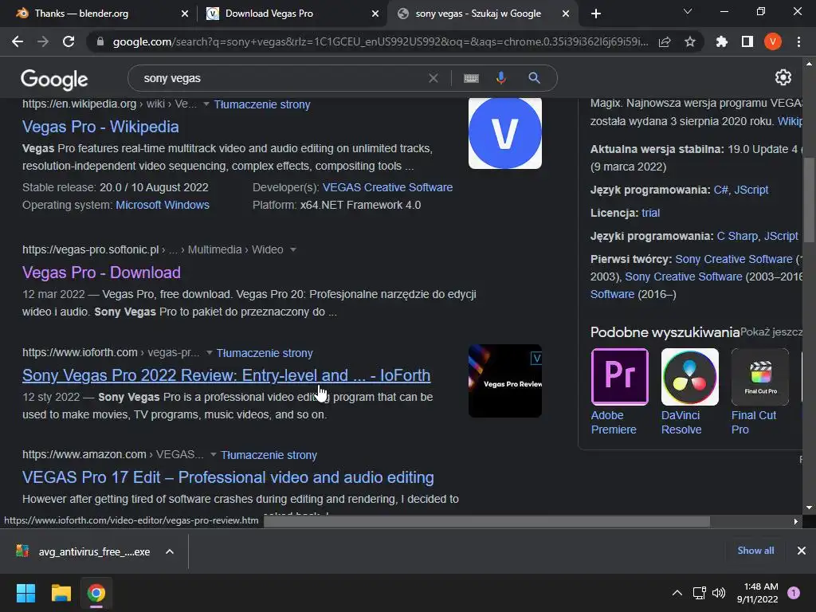Expand the ioforth result options arrow
Viewport: 816px width, 612px height.
point(210,353)
